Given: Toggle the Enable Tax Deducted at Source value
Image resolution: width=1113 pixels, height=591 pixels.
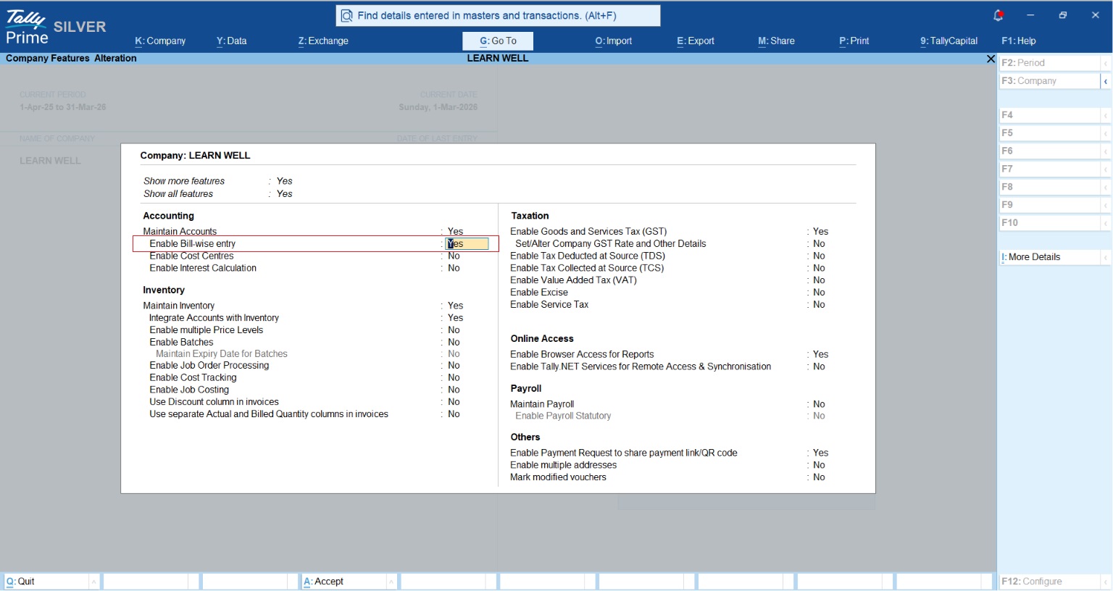Looking at the screenshot, I should coord(819,256).
